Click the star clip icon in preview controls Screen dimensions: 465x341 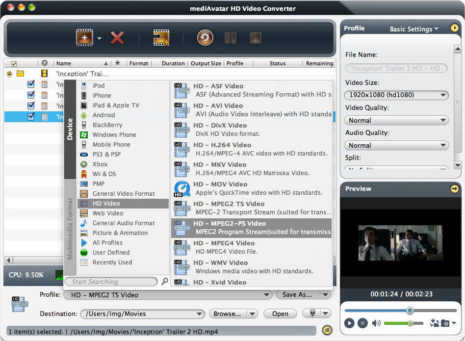pos(435,323)
